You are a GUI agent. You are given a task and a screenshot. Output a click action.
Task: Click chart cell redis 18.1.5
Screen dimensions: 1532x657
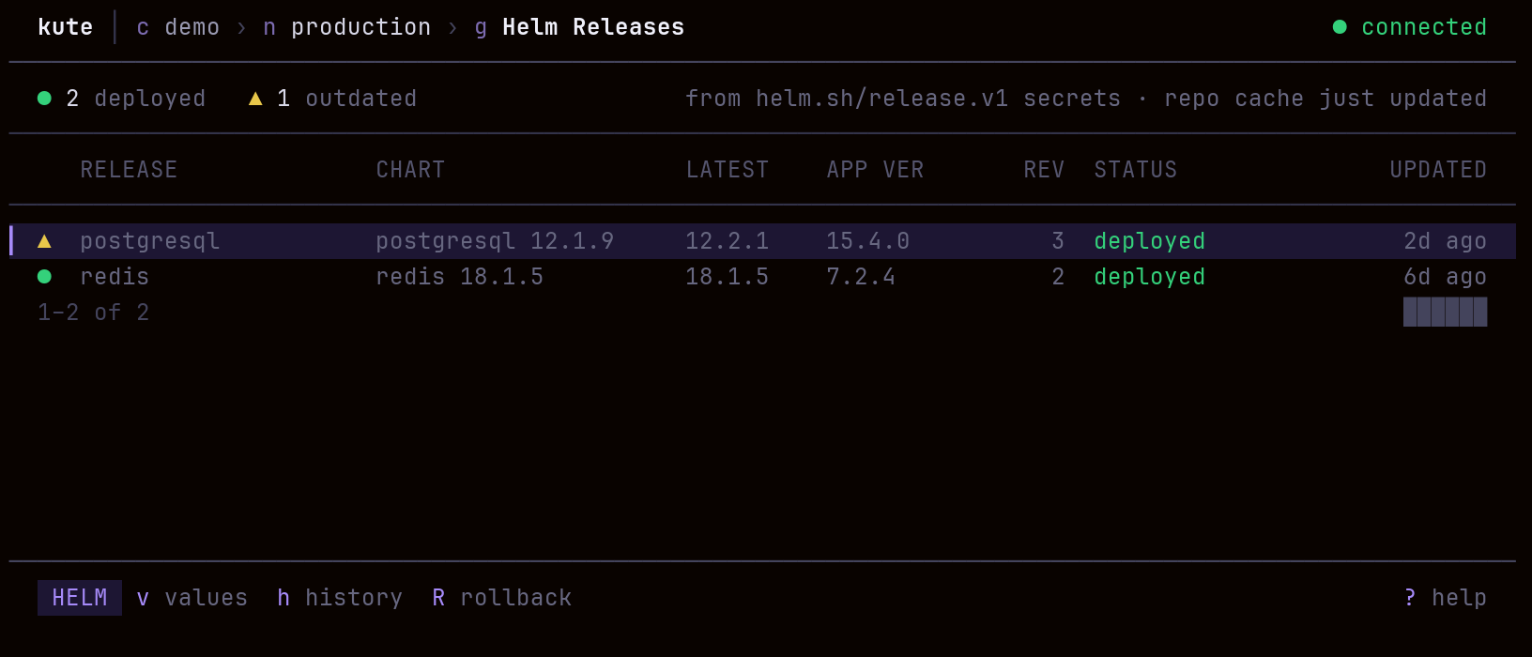tap(460, 277)
